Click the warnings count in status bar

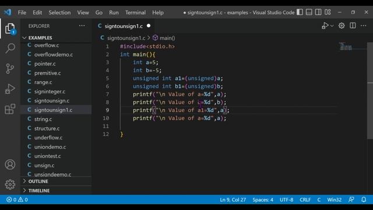tap(23, 199)
